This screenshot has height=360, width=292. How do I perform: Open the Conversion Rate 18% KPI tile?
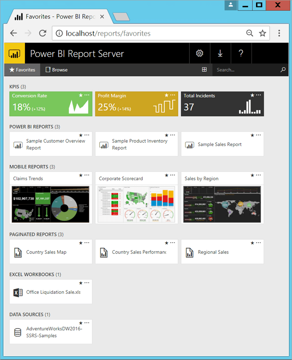[x=50, y=104]
